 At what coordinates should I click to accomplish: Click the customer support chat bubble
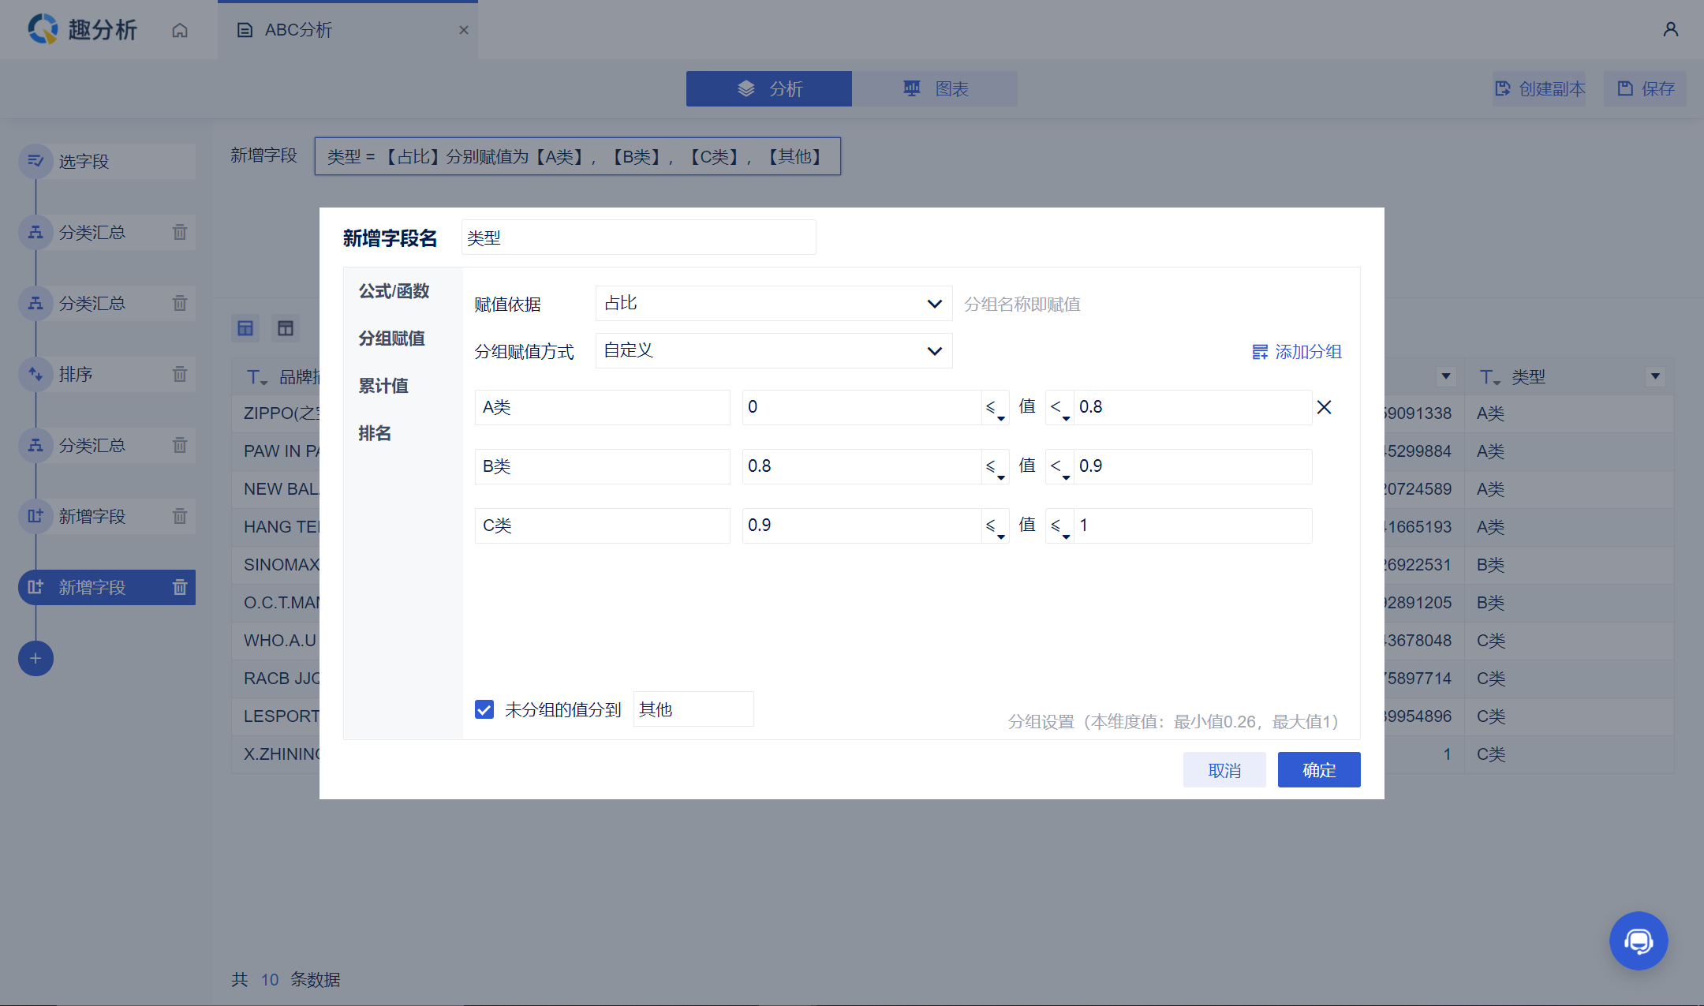pos(1638,941)
